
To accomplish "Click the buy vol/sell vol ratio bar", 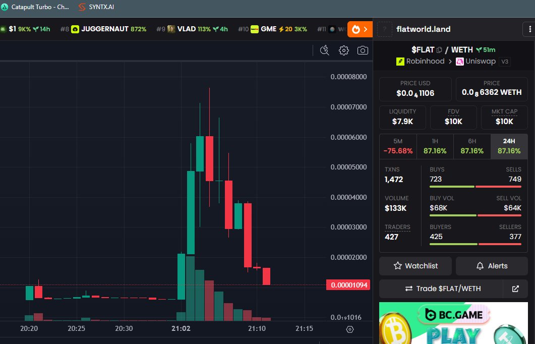I will (475, 215).
